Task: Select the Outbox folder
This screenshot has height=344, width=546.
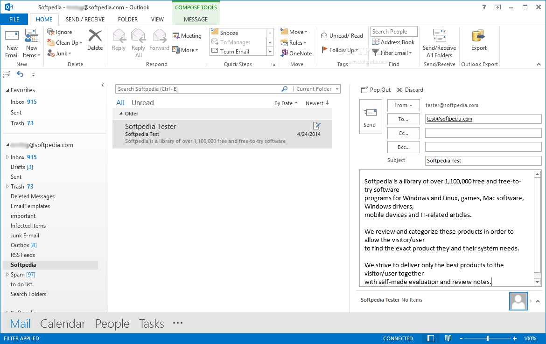Action: 24,245
